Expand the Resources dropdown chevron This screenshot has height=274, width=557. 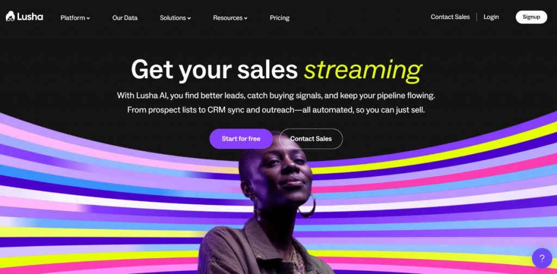pos(245,18)
